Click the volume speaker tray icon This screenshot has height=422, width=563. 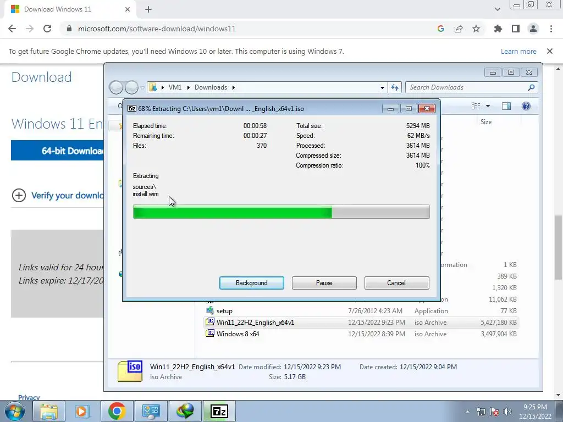coord(507,412)
